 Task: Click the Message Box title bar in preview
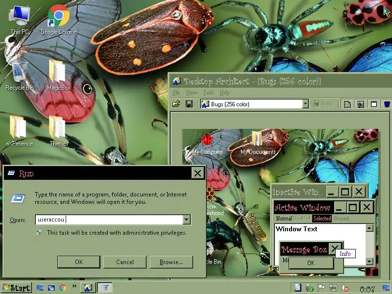(x=304, y=249)
